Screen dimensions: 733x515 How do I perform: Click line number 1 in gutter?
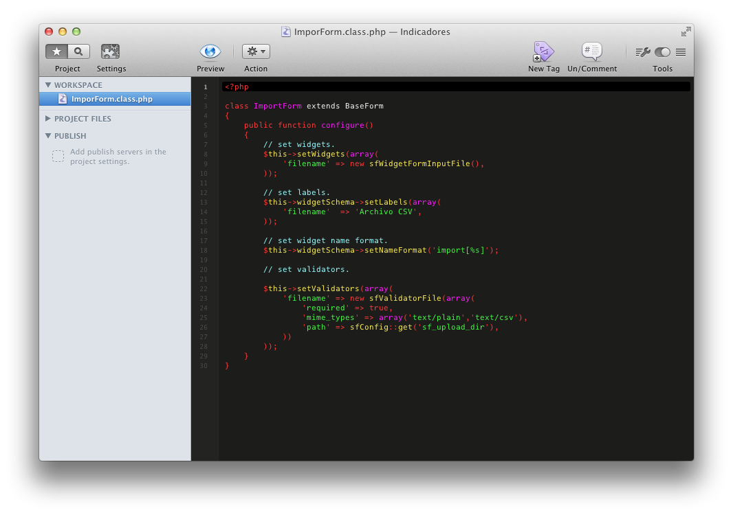click(205, 87)
